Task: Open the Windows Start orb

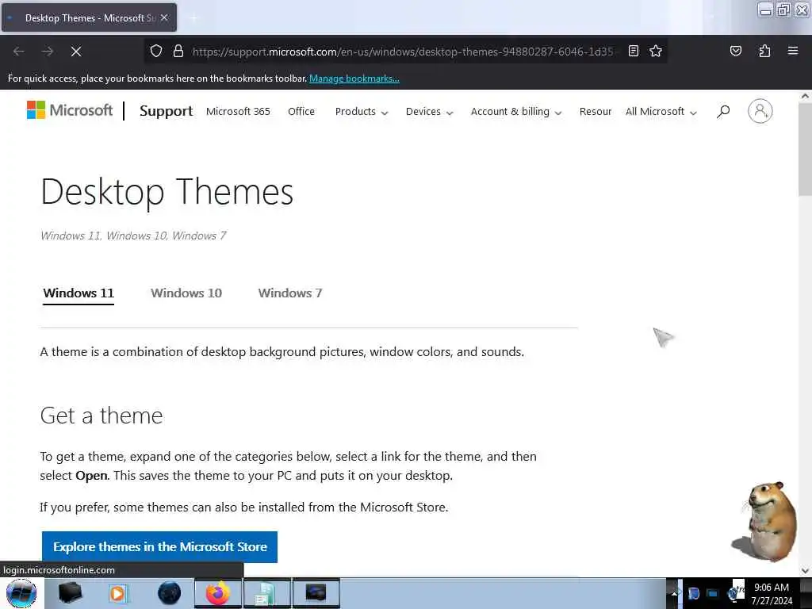Action: (21, 593)
